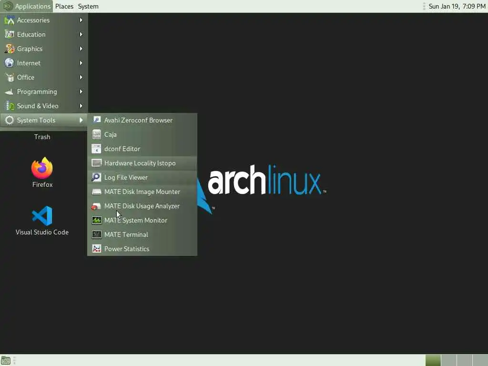The image size is (488, 366).
Task: Click the show desktop icon in bottom panel
Action: point(6,360)
